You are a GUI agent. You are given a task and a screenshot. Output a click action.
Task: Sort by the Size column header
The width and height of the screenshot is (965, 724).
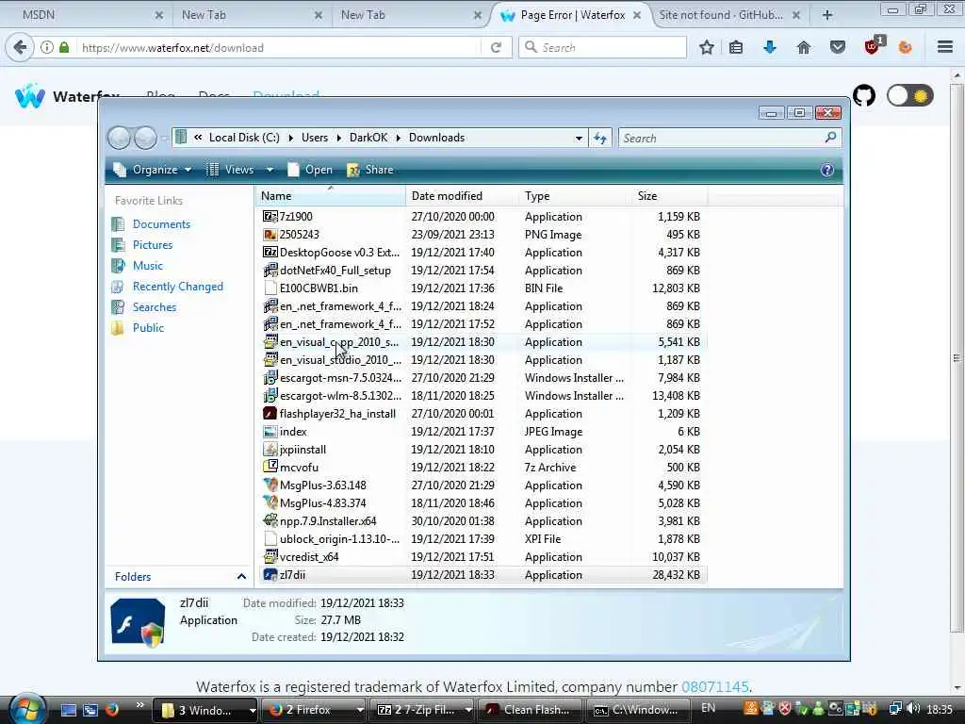click(670, 196)
